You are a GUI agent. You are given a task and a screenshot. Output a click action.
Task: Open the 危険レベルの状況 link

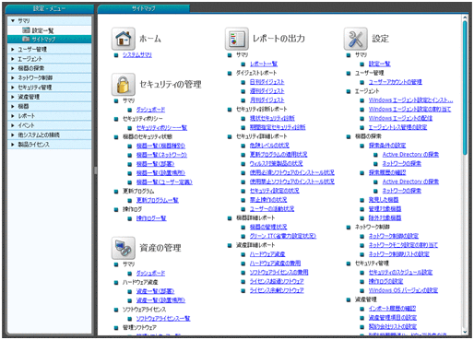(269, 146)
